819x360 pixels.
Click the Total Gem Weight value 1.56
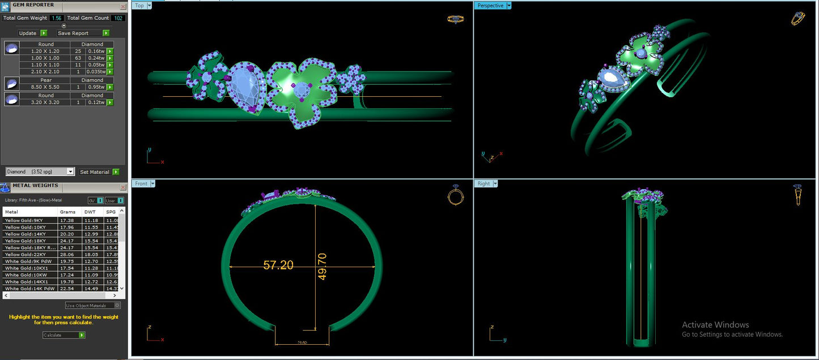[56, 18]
